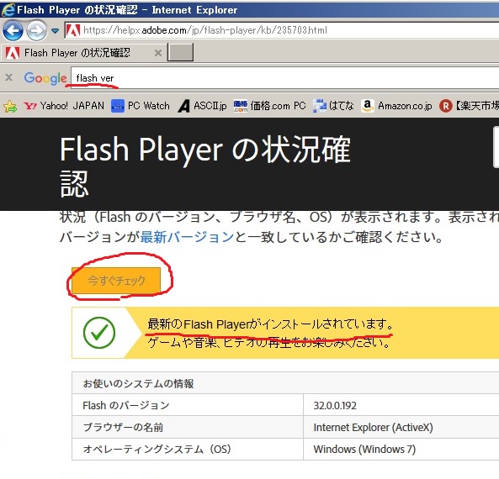Viewport: 499px width, 479px height.
Task: Click the オペレーティングシステム (OS) row label
Action: (x=157, y=449)
